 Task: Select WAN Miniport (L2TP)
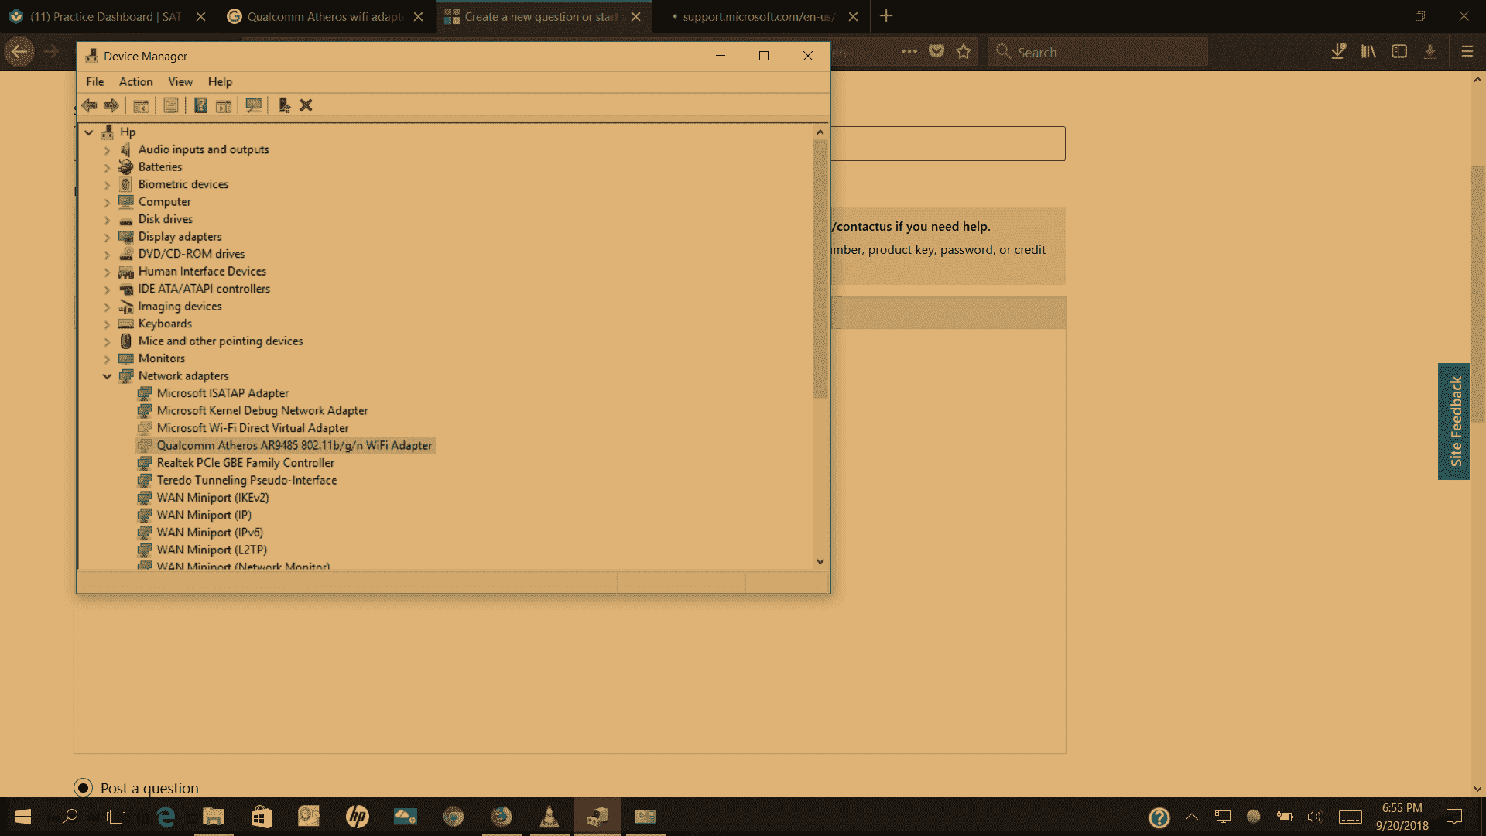click(211, 550)
